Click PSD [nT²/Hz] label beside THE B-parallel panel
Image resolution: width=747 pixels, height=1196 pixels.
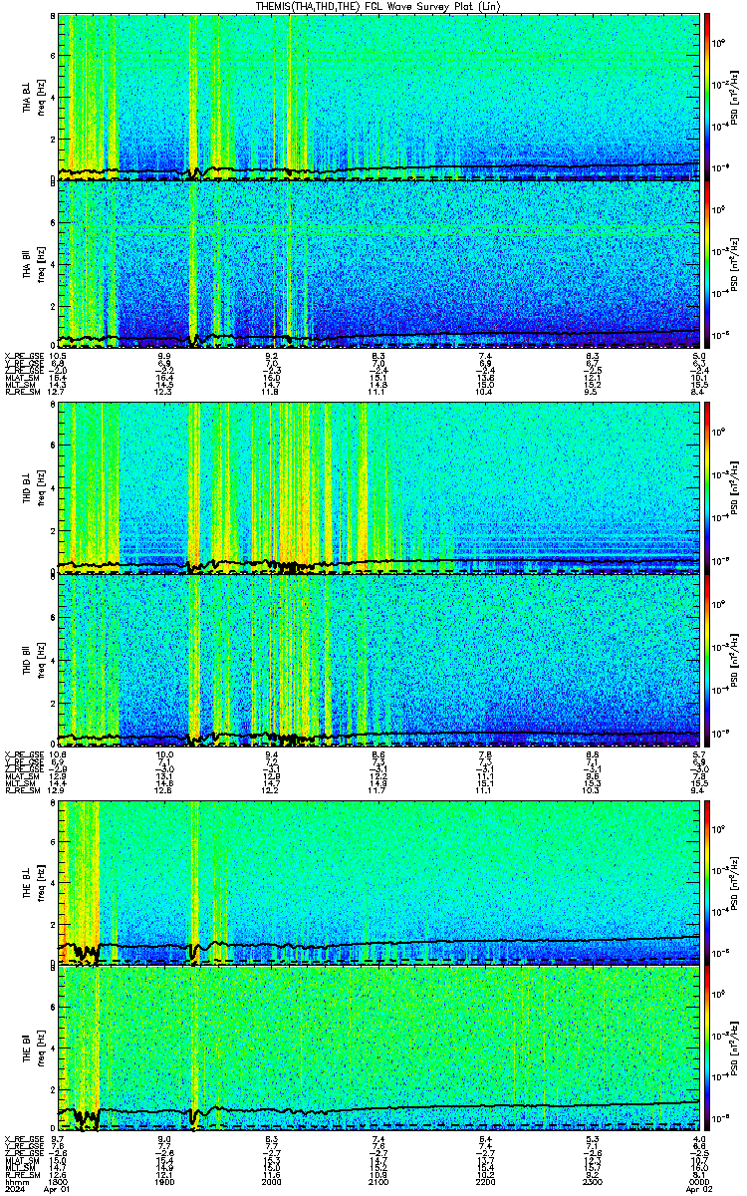point(735,1049)
